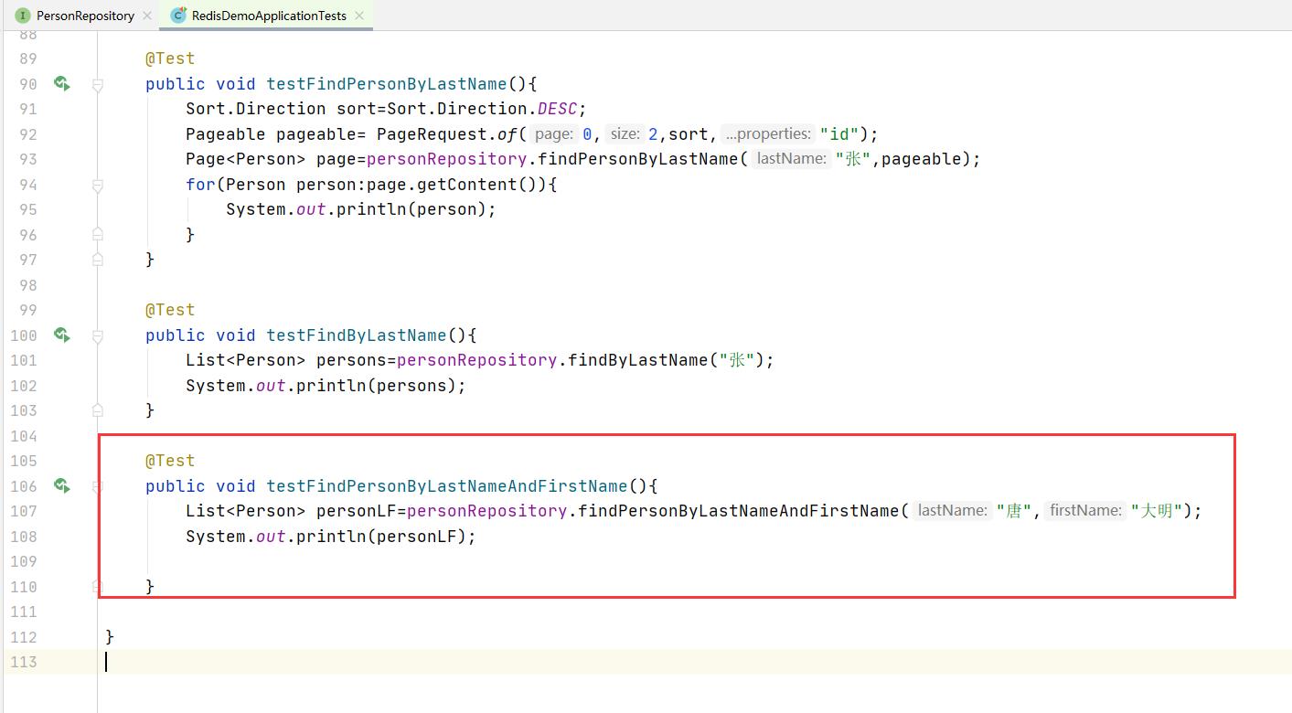Click method name testFindPersonByLastNameAndFirstName on line 106
Viewport: 1292px width, 713px height.
447,486
